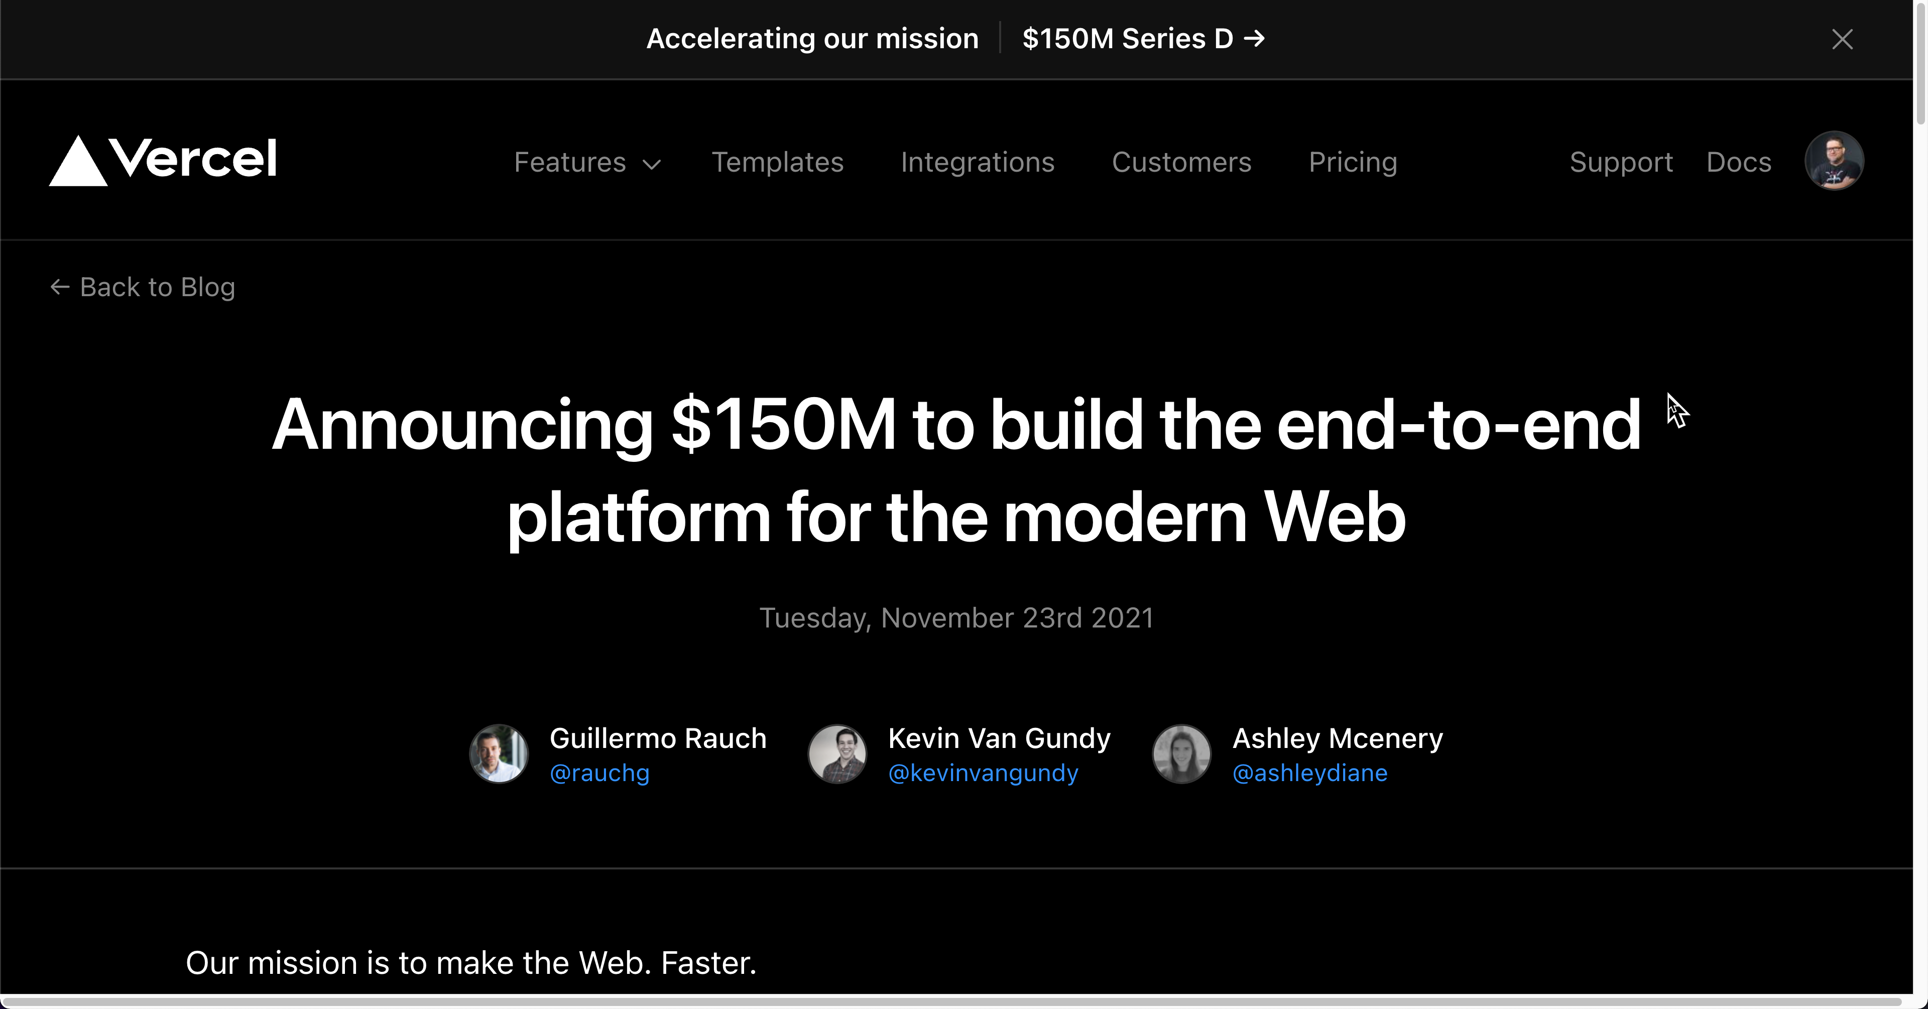Screen dimensions: 1928x1009
Task: Dismiss the announcement banner with X
Action: point(1842,39)
